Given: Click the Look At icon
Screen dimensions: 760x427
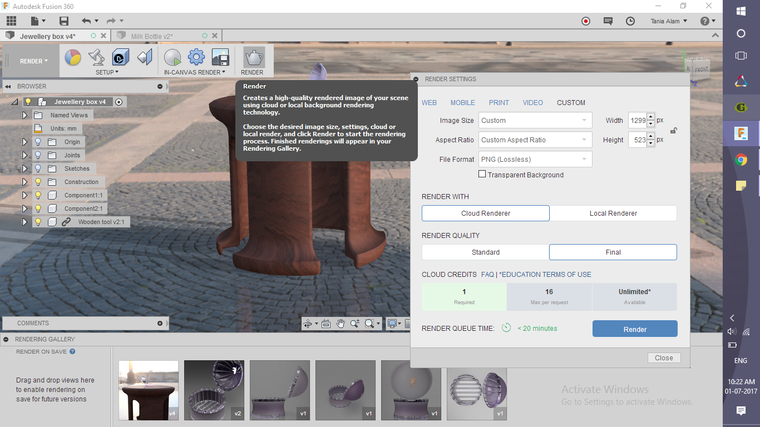Looking at the screenshot, I should [326, 324].
